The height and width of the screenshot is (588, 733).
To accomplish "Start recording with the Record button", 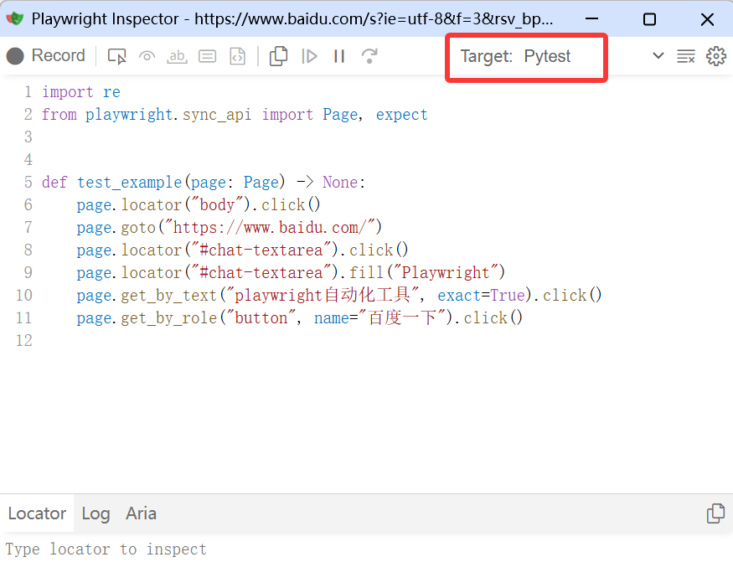I will [x=45, y=56].
